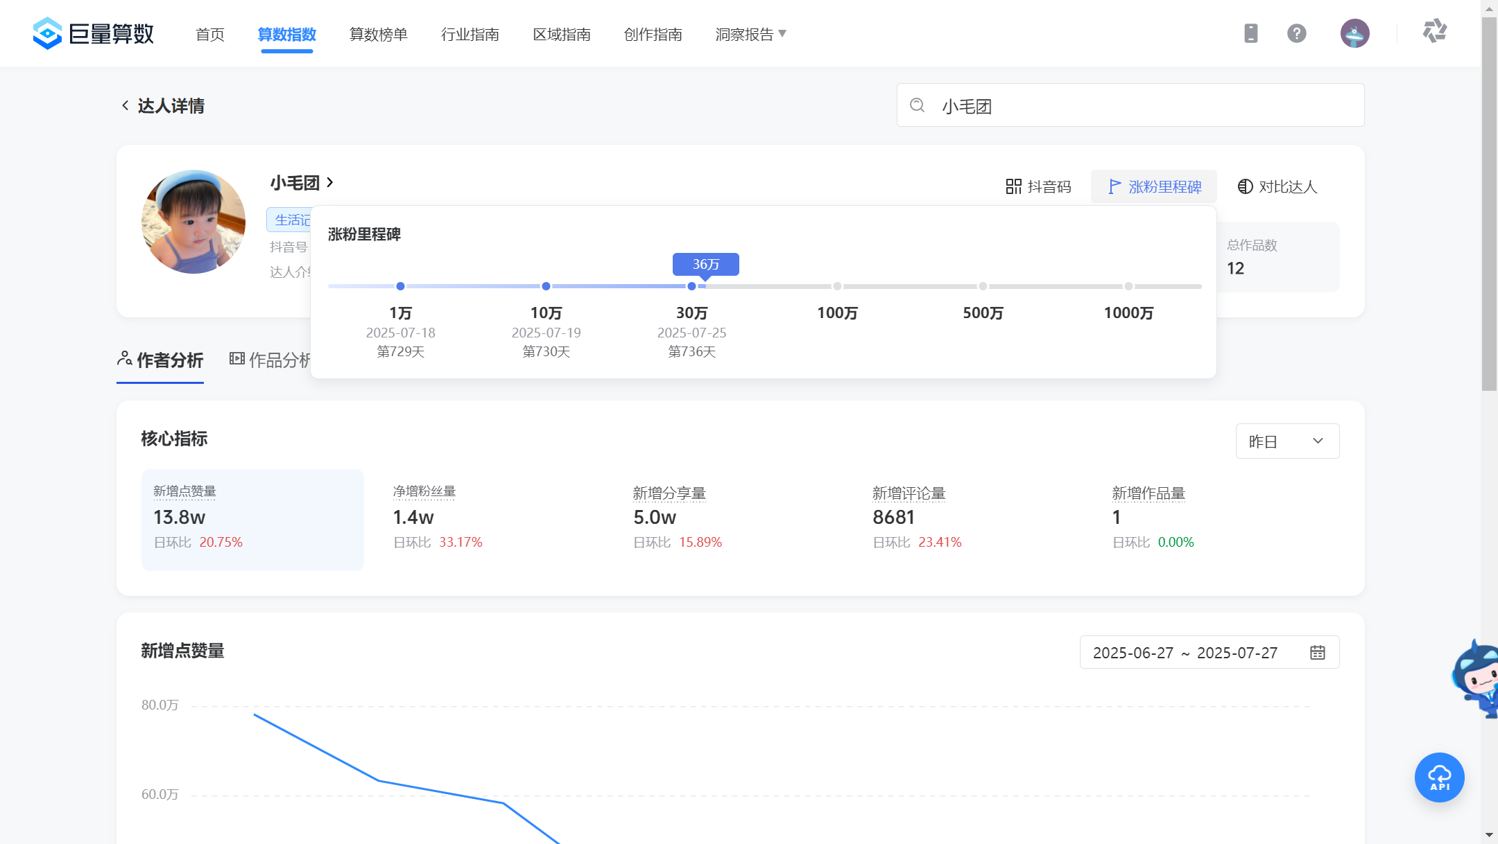Go to 首页 in the navigation
The width and height of the screenshot is (1498, 844).
point(210,34)
